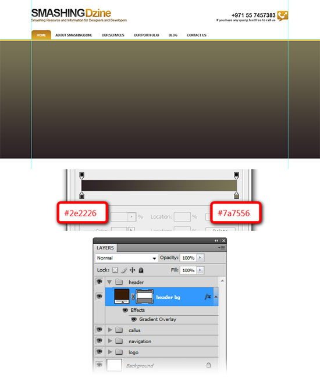This screenshot has height=378, width=320.
Task: Open OUR PORTFOLIO nav item
Action: point(147,35)
